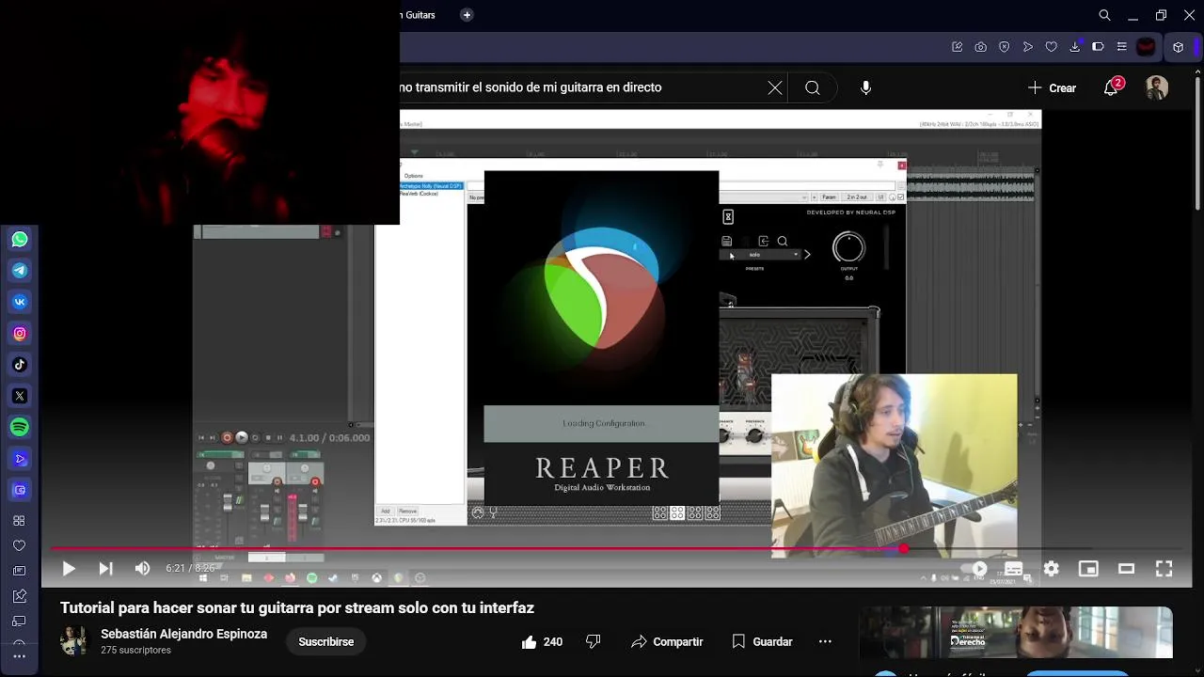Click the channel avatar beside the title
This screenshot has width=1204, height=677.
73,641
